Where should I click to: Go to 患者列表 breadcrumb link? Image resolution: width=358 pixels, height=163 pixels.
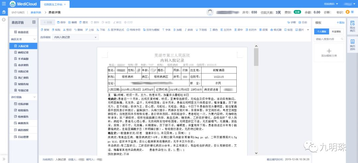(36, 12)
